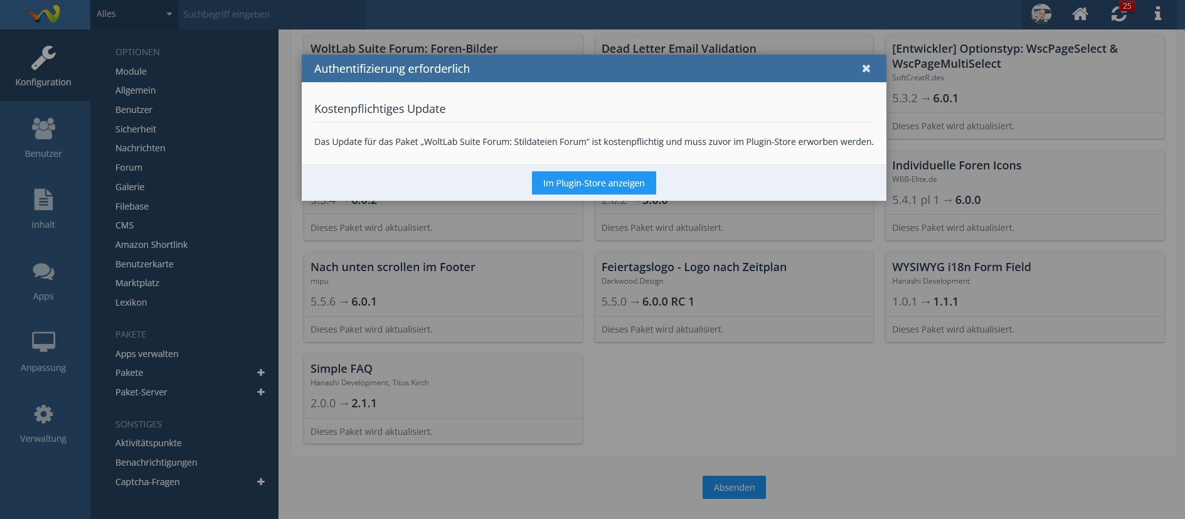Click the WoltLab logo icon
Viewport: 1185px width, 519px height.
tap(44, 14)
